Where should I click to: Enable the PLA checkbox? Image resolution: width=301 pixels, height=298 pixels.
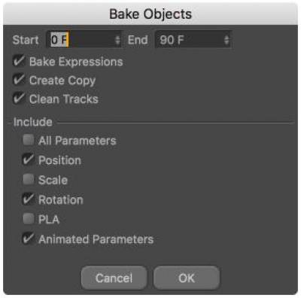point(28,219)
